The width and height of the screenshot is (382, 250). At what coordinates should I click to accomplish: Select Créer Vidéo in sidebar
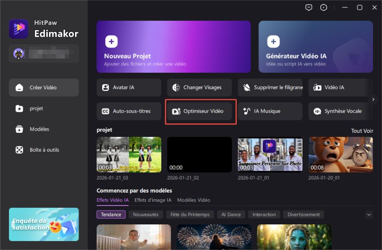pyautogui.click(x=44, y=88)
